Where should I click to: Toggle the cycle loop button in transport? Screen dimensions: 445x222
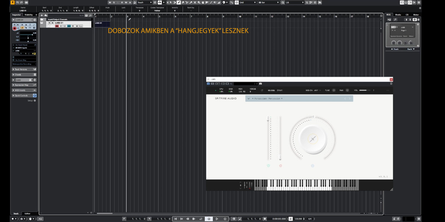[201, 219]
